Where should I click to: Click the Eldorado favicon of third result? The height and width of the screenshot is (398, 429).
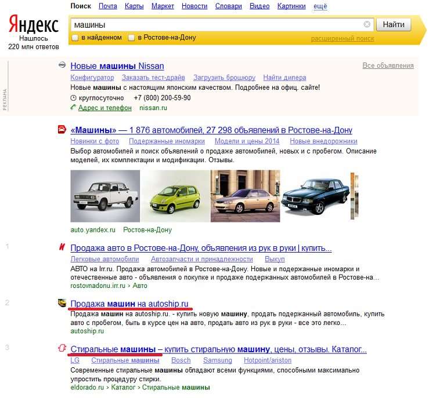(62, 348)
